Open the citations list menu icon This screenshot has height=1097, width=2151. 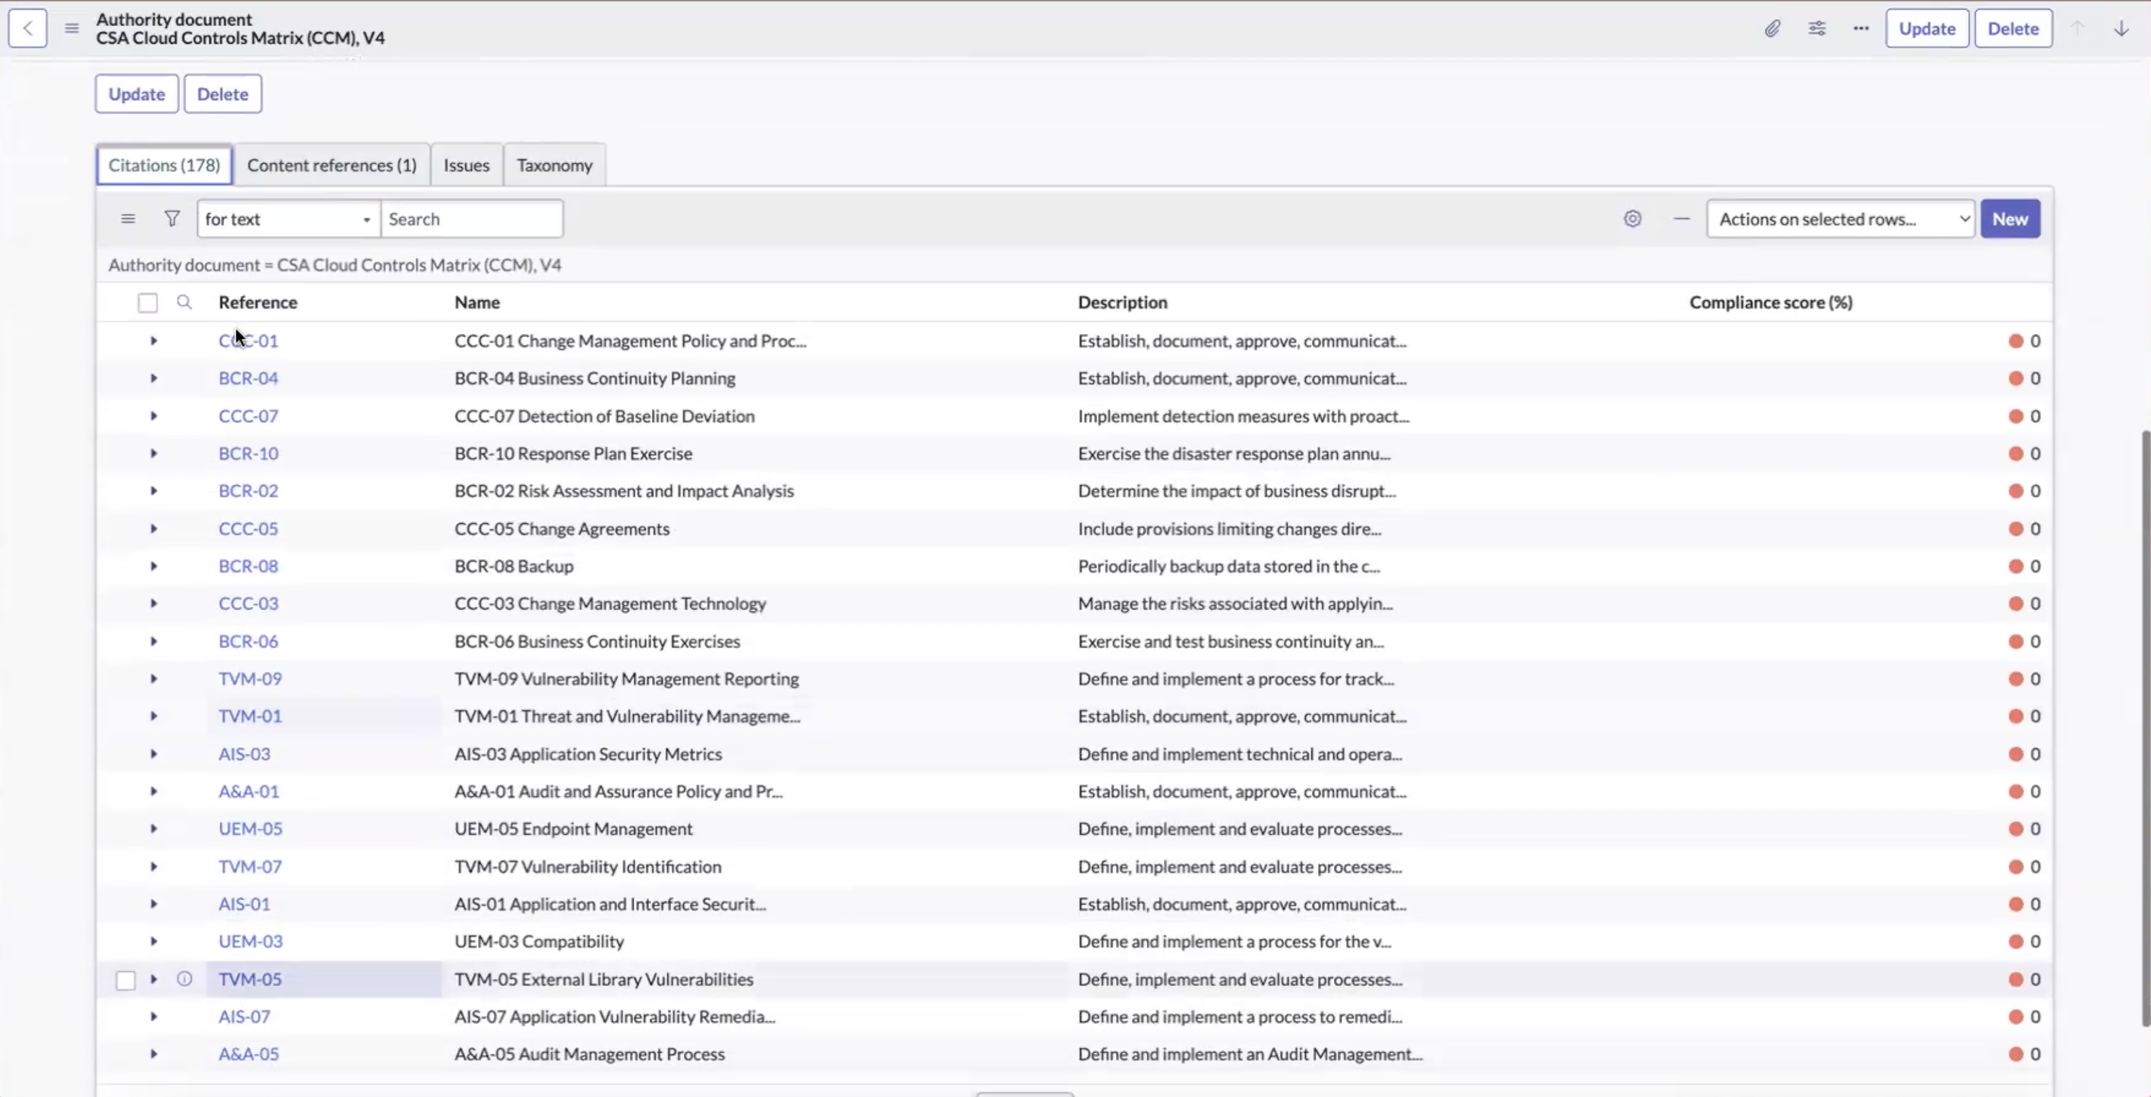coord(128,219)
